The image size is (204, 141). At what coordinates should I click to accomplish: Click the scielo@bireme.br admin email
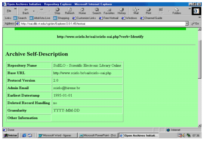click(x=67, y=88)
